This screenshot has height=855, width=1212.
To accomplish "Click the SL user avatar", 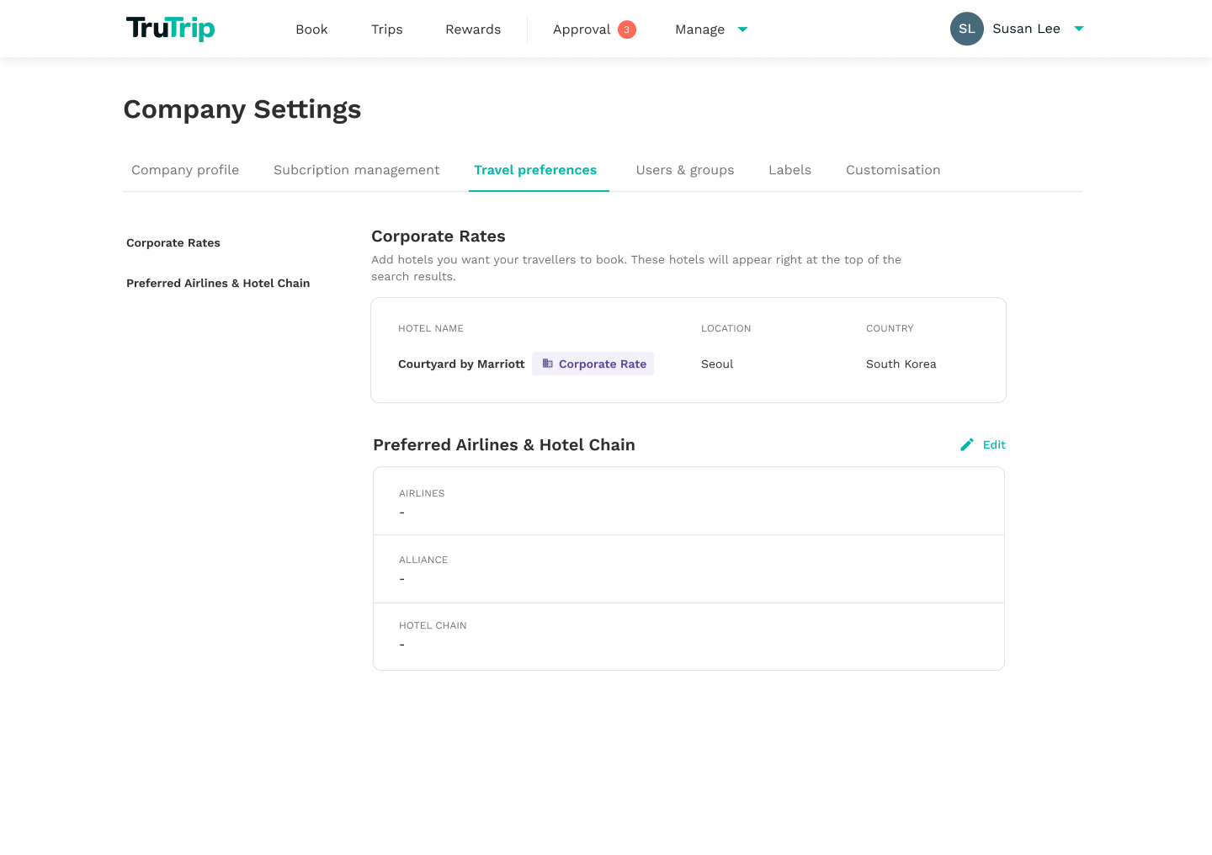I will [x=967, y=29].
